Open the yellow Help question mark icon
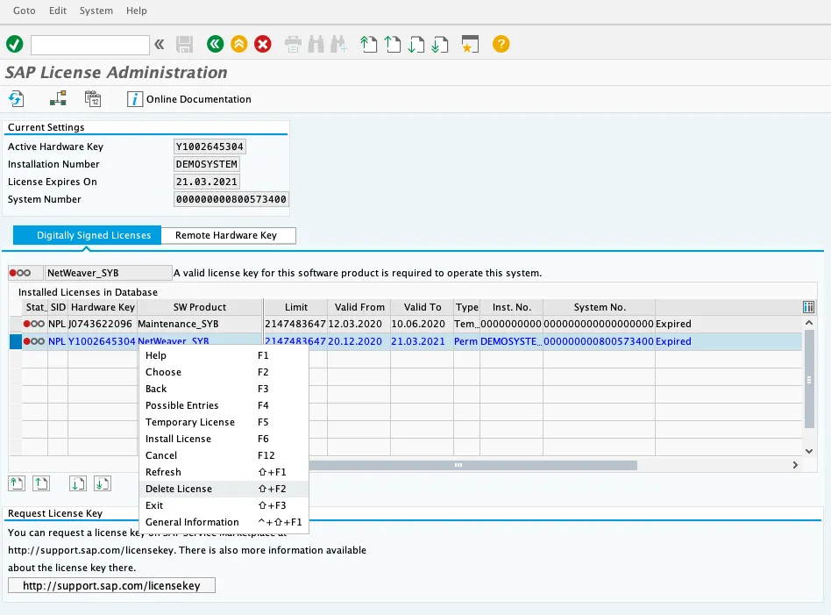 pyautogui.click(x=501, y=44)
